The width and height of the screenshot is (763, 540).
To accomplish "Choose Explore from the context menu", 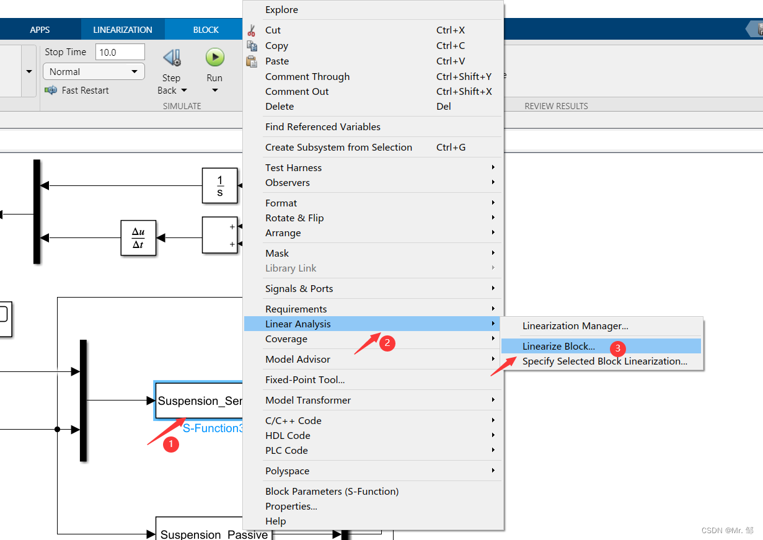I will (373, 9).
